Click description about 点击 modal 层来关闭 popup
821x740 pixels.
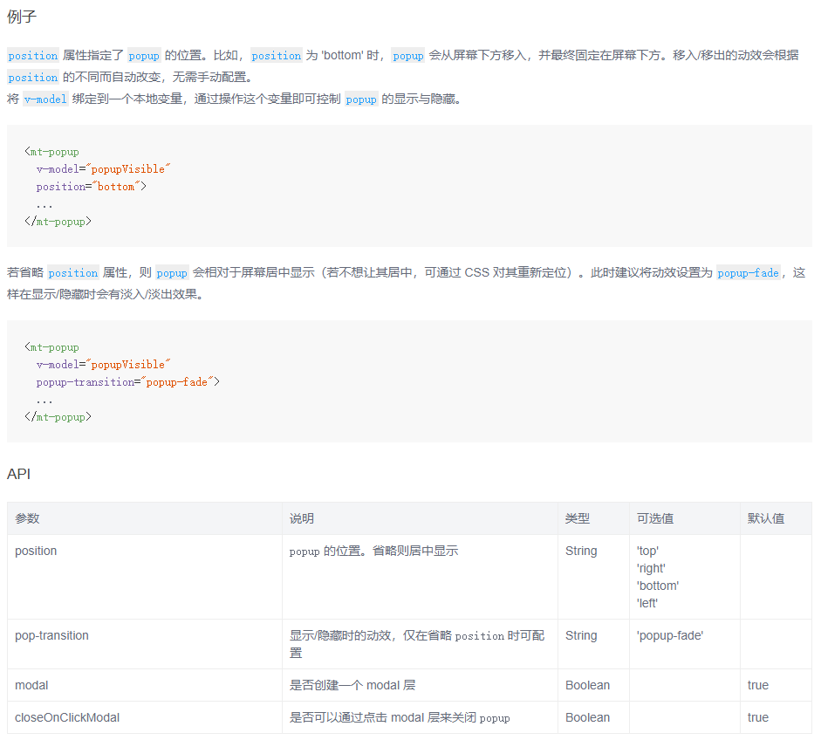point(400,717)
